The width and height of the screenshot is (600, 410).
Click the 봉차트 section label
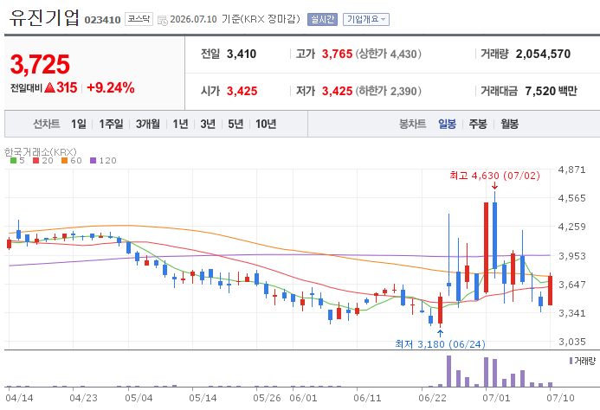click(x=412, y=124)
